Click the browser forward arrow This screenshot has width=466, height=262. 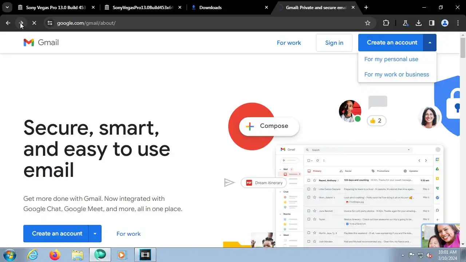[x=21, y=23]
